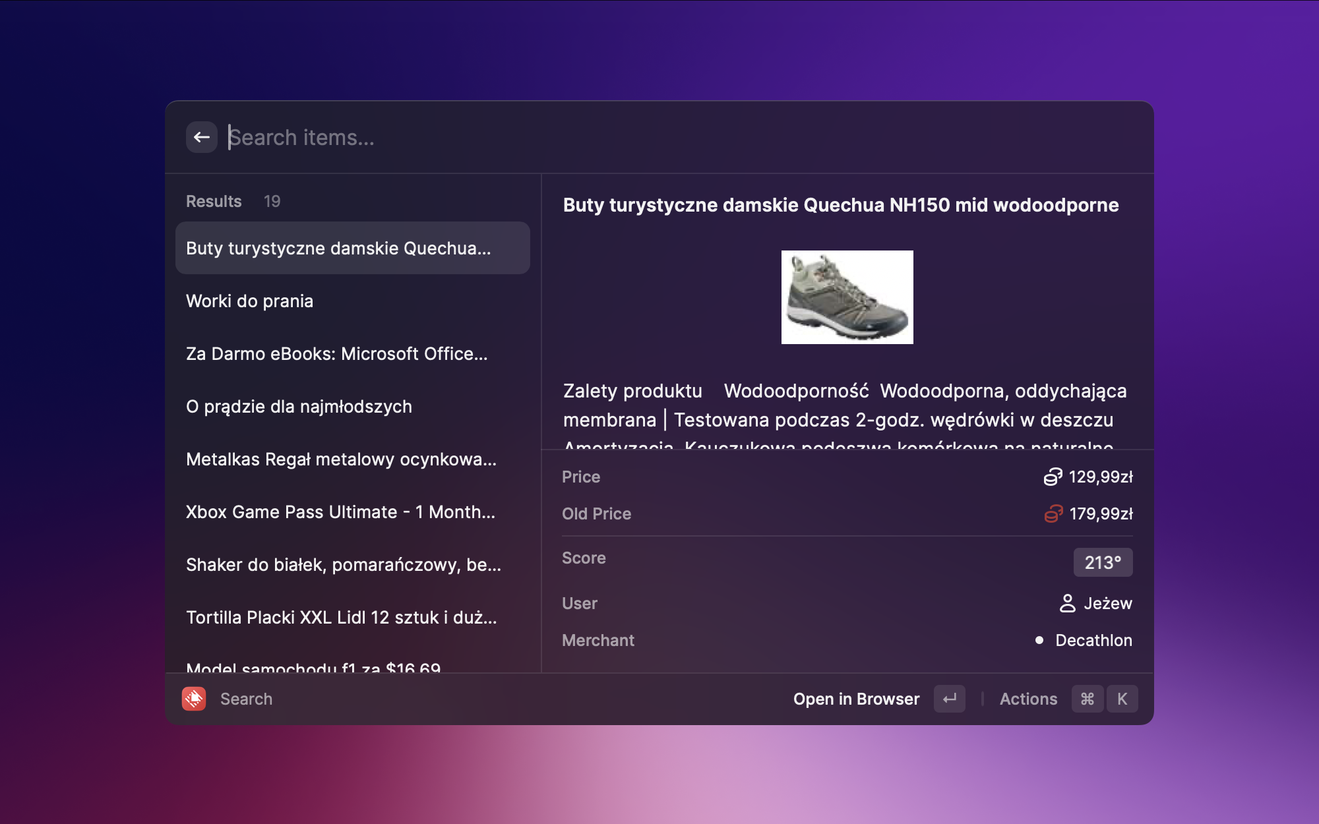Screen dimensions: 1319x824
Task: Click the hiking shoe product thumbnail
Action: [x=847, y=297]
